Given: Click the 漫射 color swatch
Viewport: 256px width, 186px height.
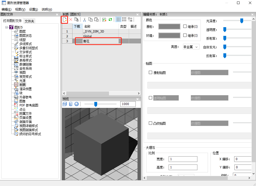Looking at the screenshot, I should click(x=169, y=27).
